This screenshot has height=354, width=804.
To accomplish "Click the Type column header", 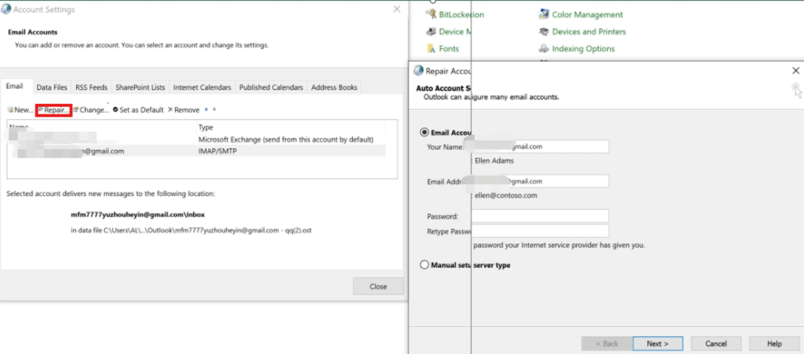I will (206, 127).
